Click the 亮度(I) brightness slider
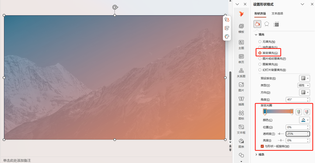Image resolution: width=315 pixels, height=163 pixels. pyautogui.click(x=281, y=140)
